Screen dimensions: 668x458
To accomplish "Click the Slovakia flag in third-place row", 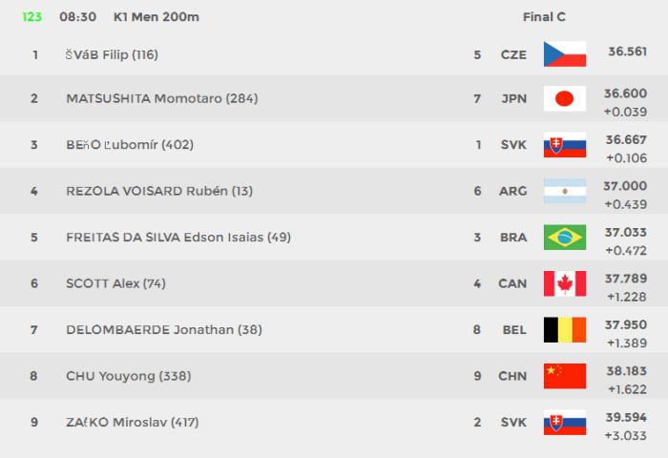I will click(565, 145).
